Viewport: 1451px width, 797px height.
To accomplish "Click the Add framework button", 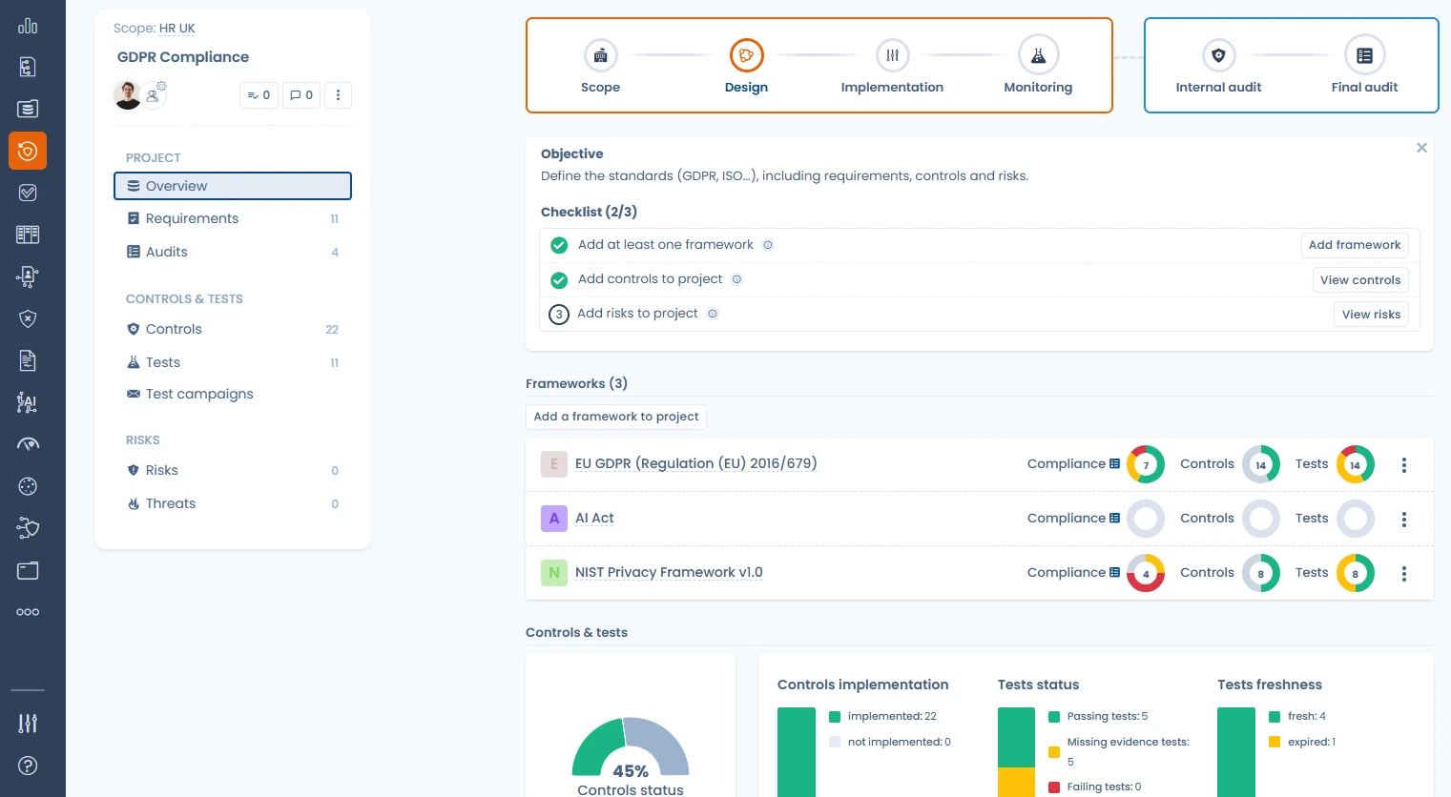I will (x=1355, y=245).
